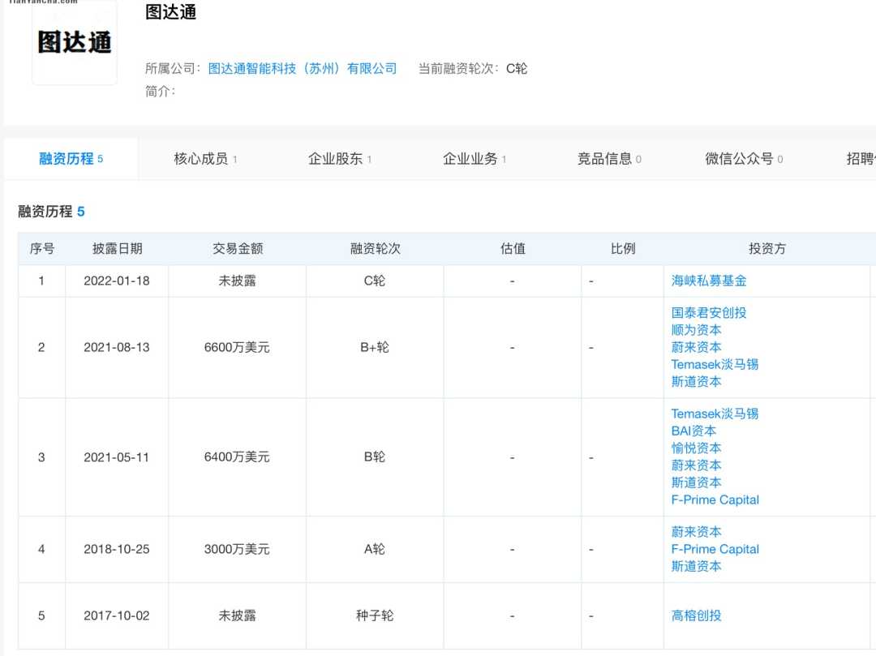Click the 当前融资轮次 C轮 label

[x=473, y=69]
